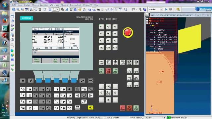This screenshot has height=119, width=212.
Task: Expand the first red tree node
Action: [147, 19]
